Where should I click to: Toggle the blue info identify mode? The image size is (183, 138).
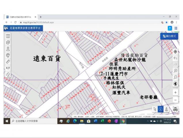coord(161,109)
